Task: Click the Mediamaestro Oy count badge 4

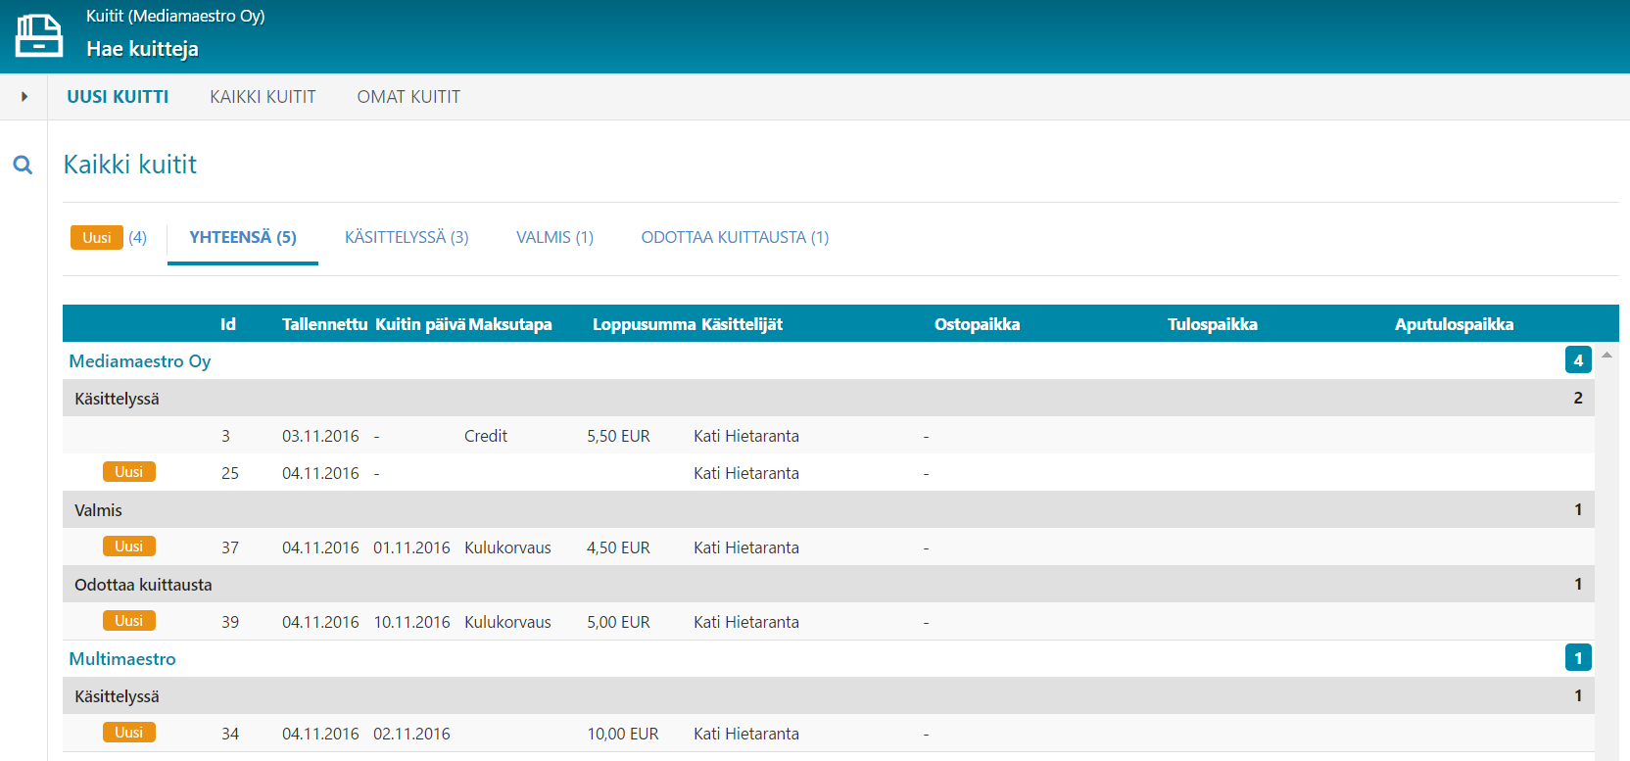Action: pos(1577,360)
